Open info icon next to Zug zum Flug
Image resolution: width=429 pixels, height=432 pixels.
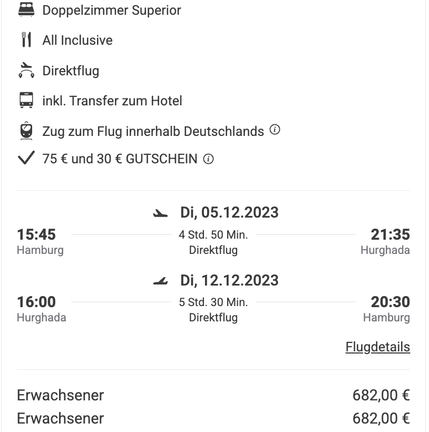pos(275,130)
